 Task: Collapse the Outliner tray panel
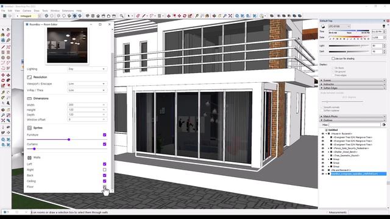(x=353, y=120)
